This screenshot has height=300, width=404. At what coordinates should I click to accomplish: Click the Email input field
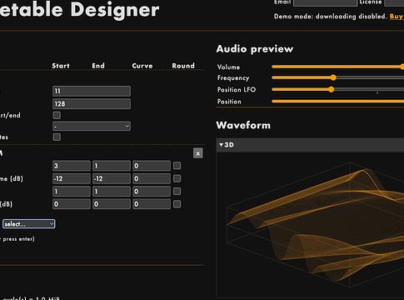pyautogui.click(x=325, y=2)
